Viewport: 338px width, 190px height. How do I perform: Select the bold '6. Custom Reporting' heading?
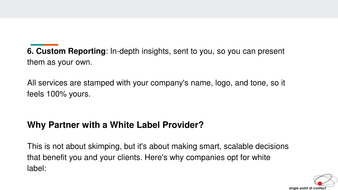[x=66, y=51]
